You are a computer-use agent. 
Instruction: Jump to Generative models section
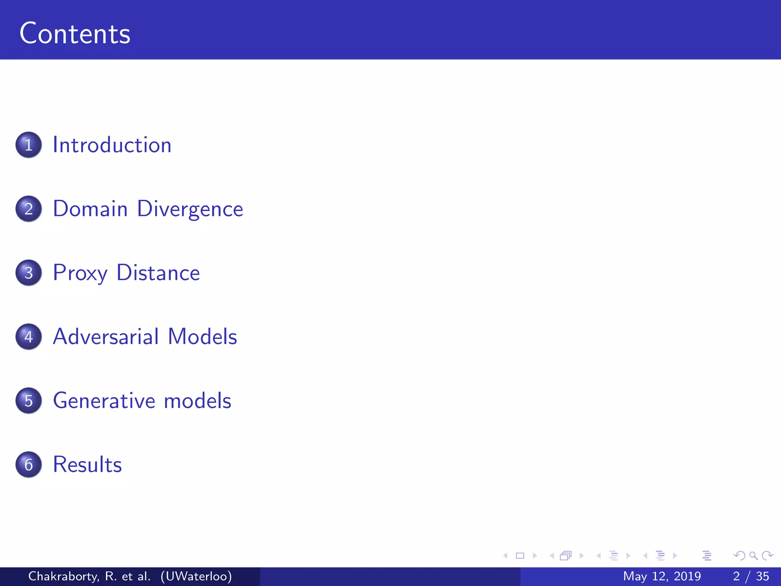point(142,401)
